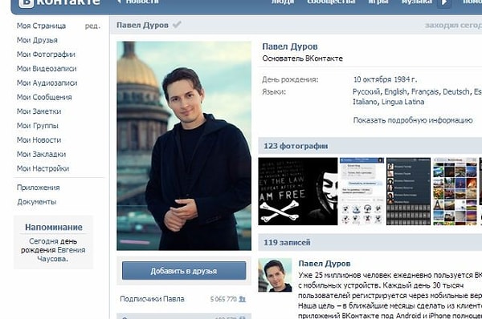Open Мои Закладки
The height and width of the screenshot is (319, 482).
point(41,154)
